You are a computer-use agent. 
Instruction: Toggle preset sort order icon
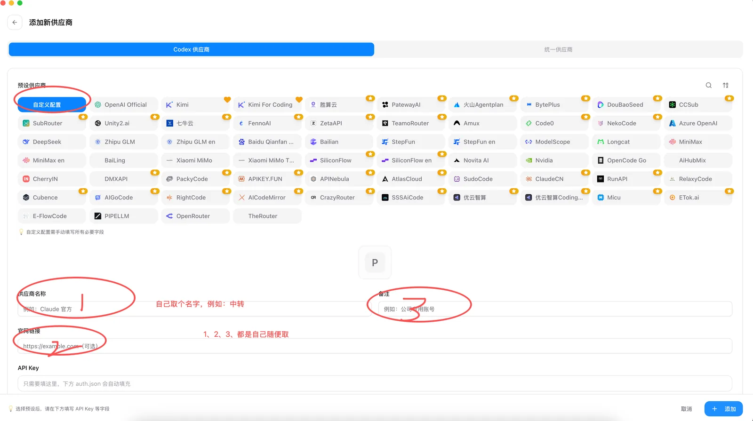coord(726,85)
